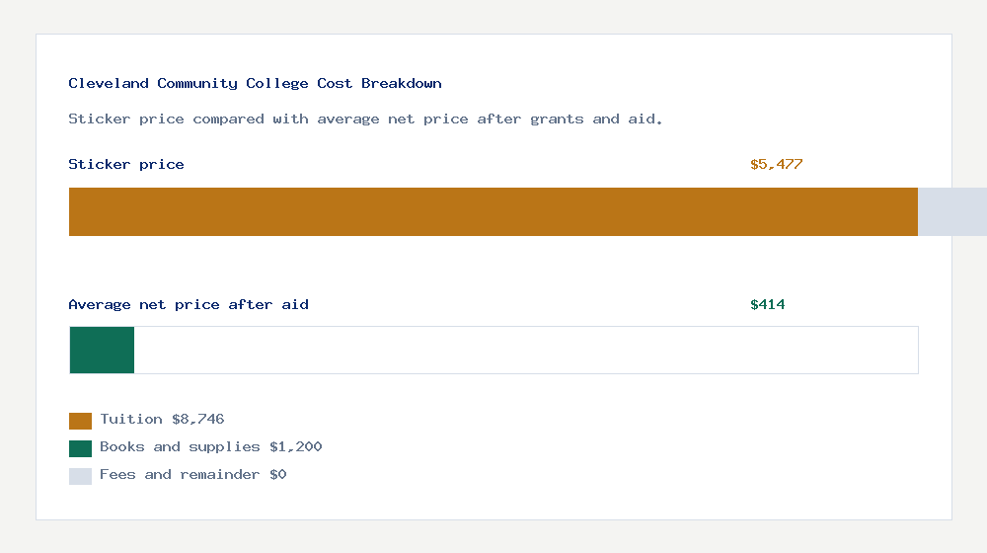The width and height of the screenshot is (987, 553).
Task: Select the 'Sticker price' label
Action: tap(126, 165)
